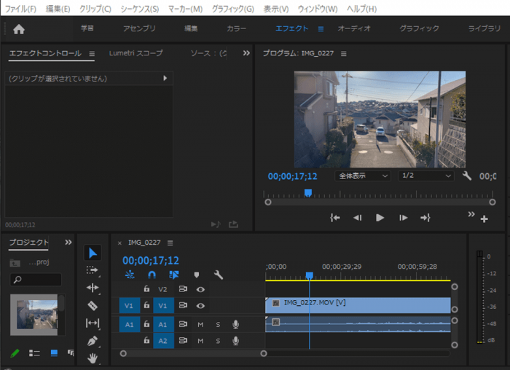Select the Hand tool
This screenshot has height=370, width=510.
coord(93,358)
